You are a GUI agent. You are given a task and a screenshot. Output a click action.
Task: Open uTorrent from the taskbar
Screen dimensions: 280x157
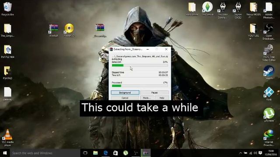[126, 153]
